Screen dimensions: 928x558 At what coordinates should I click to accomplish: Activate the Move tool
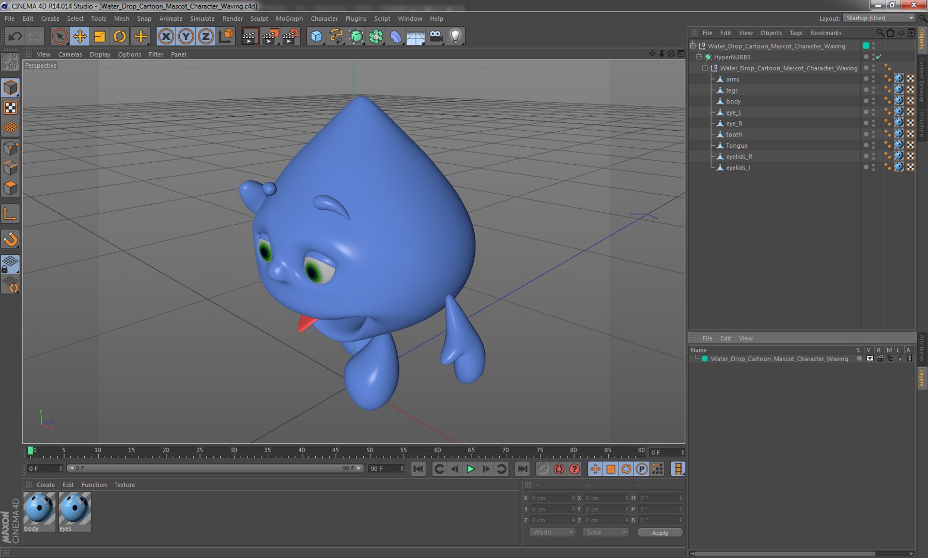click(80, 36)
